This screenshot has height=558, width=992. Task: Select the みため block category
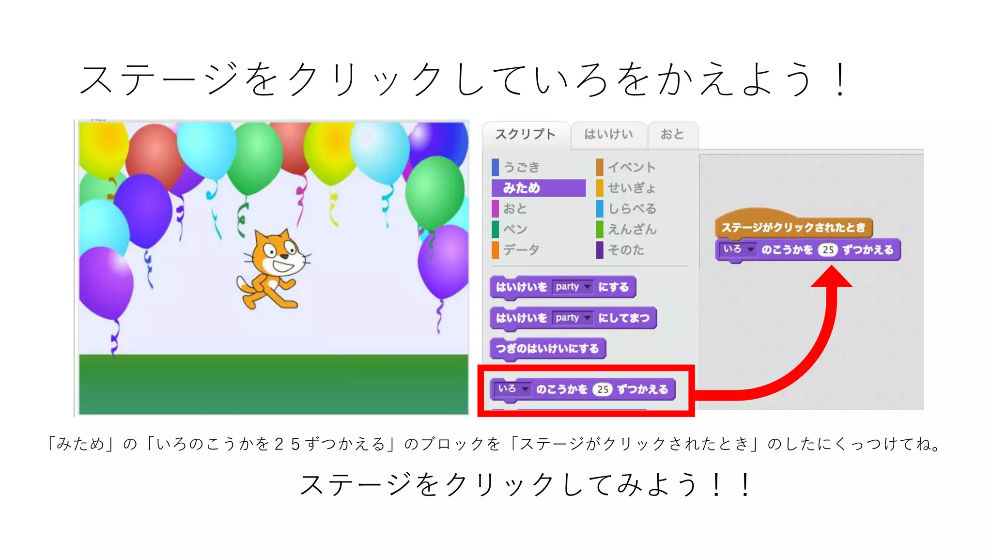pyautogui.click(x=538, y=188)
